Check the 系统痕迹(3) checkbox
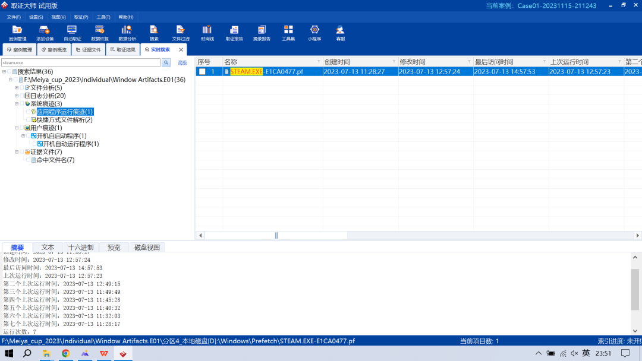 pos(22,104)
